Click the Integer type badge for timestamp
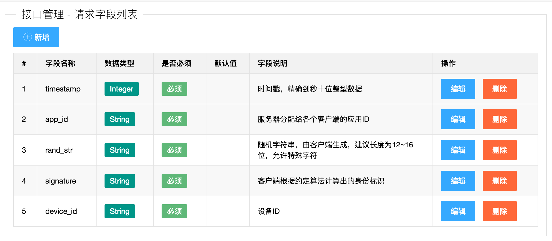Image resolution: width=552 pixels, height=241 pixels. click(x=121, y=89)
